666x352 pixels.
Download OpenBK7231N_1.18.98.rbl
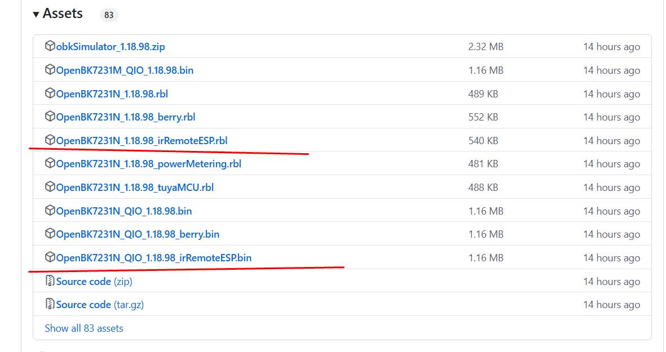click(x=112, y=93)
